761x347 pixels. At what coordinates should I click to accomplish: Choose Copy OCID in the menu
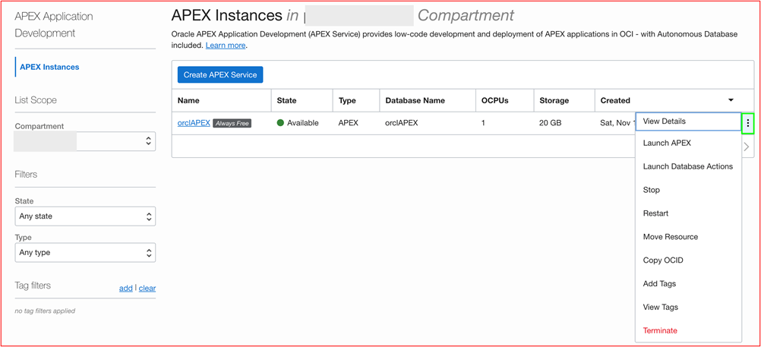tap(688, 260)
